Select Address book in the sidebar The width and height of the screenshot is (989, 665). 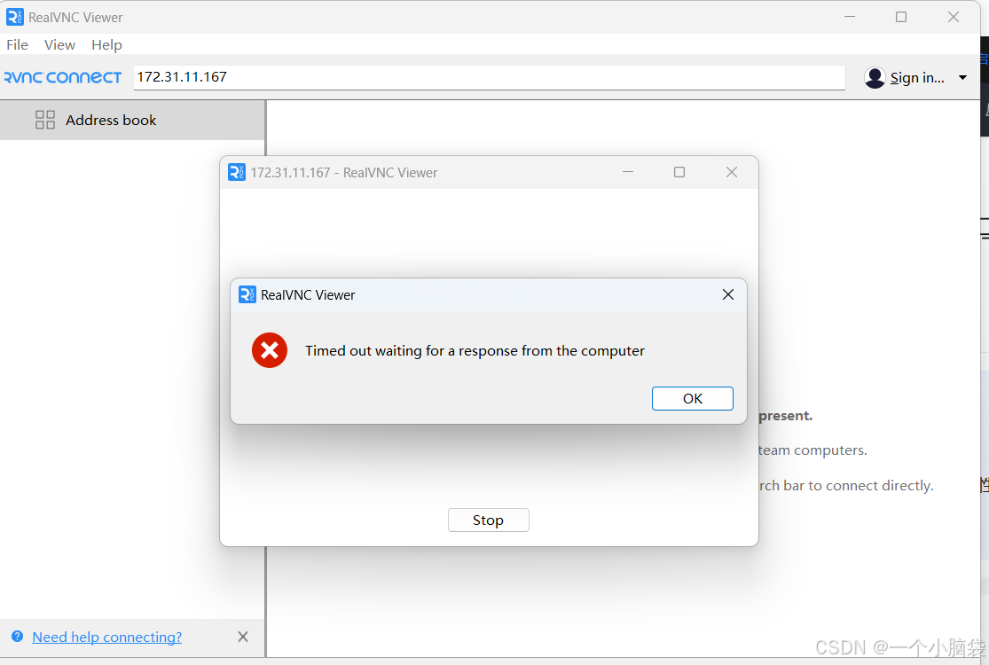click(x=132, y=120)
